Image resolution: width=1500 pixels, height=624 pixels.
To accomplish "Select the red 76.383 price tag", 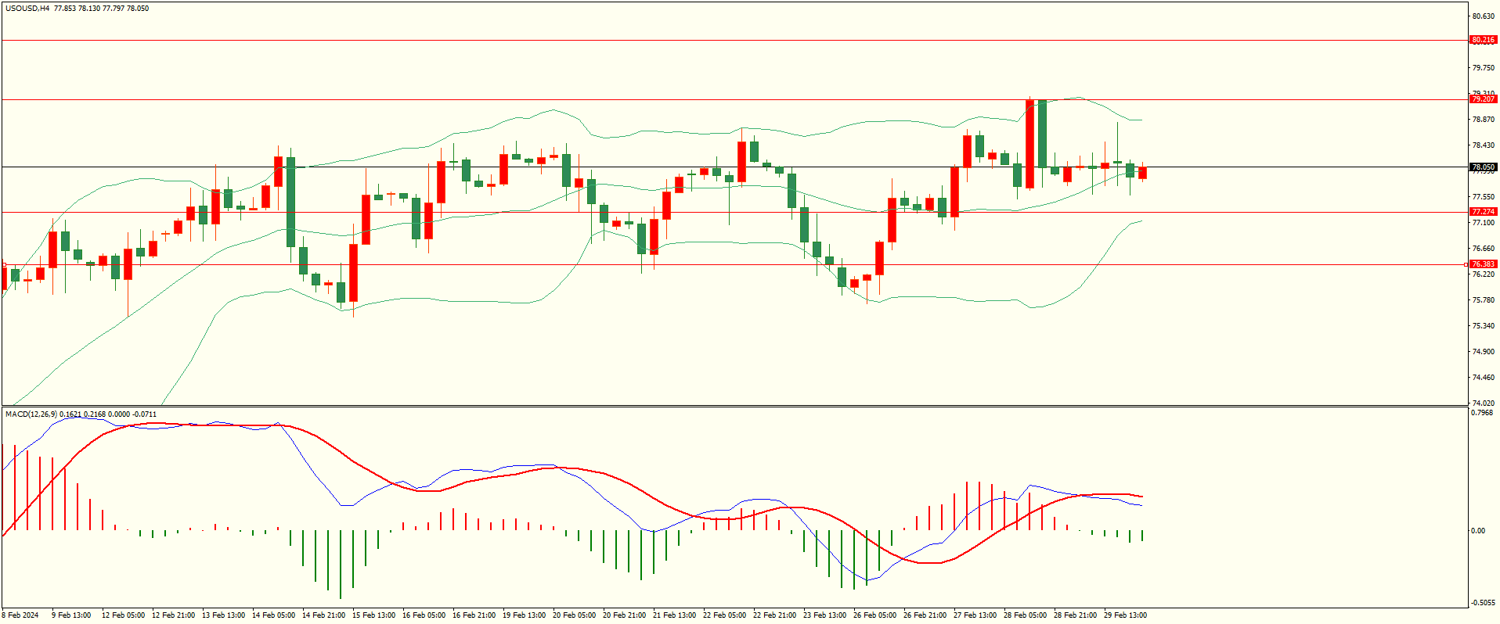I will tap(1484, 264).
